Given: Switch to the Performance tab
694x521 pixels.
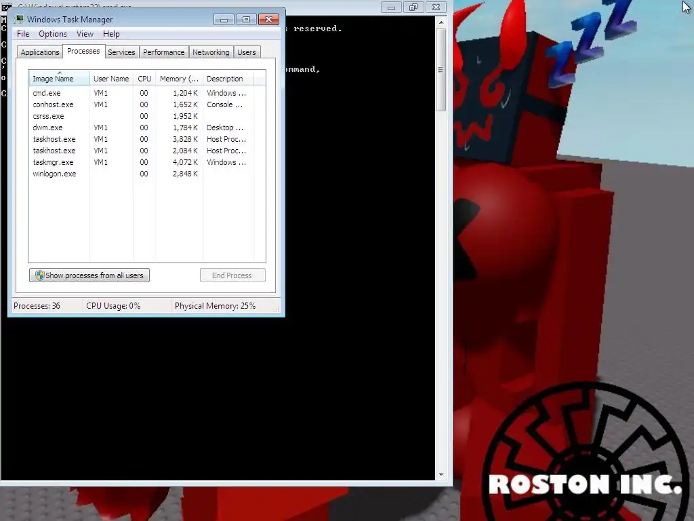Looking at the screenshot, I should (163, 52).
